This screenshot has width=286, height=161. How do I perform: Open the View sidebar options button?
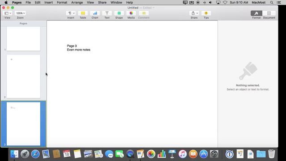tap(8, 13)
